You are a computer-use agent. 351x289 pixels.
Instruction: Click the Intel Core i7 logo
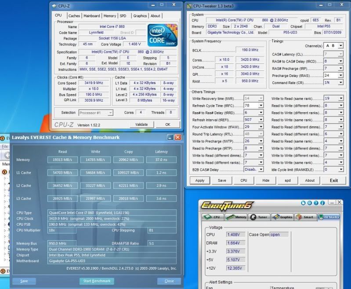click(163, 35)
